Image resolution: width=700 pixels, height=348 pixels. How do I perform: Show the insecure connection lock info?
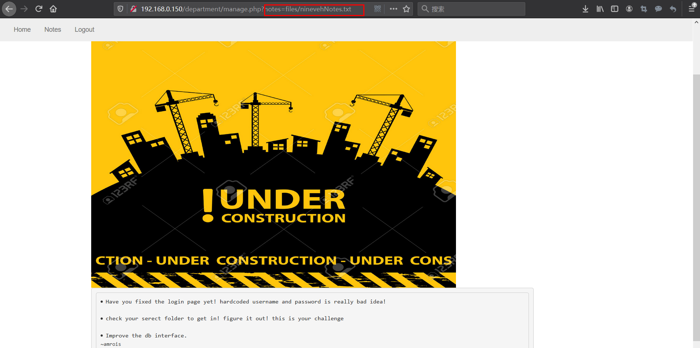pos(134,9)
